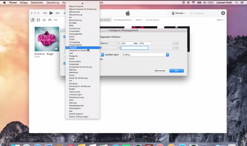Open the blue popup before 'sortiert nach'
The image size is (247, 146).
point(103,55)
